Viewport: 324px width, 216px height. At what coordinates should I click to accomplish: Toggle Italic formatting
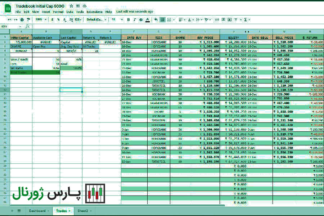coord(135,20)
